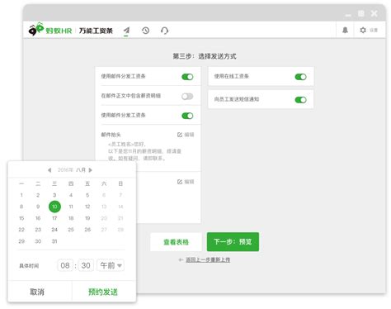This screenshot has width=391, height=309.
Task: Open the customer support headset icon
Action: coord(164,31)
